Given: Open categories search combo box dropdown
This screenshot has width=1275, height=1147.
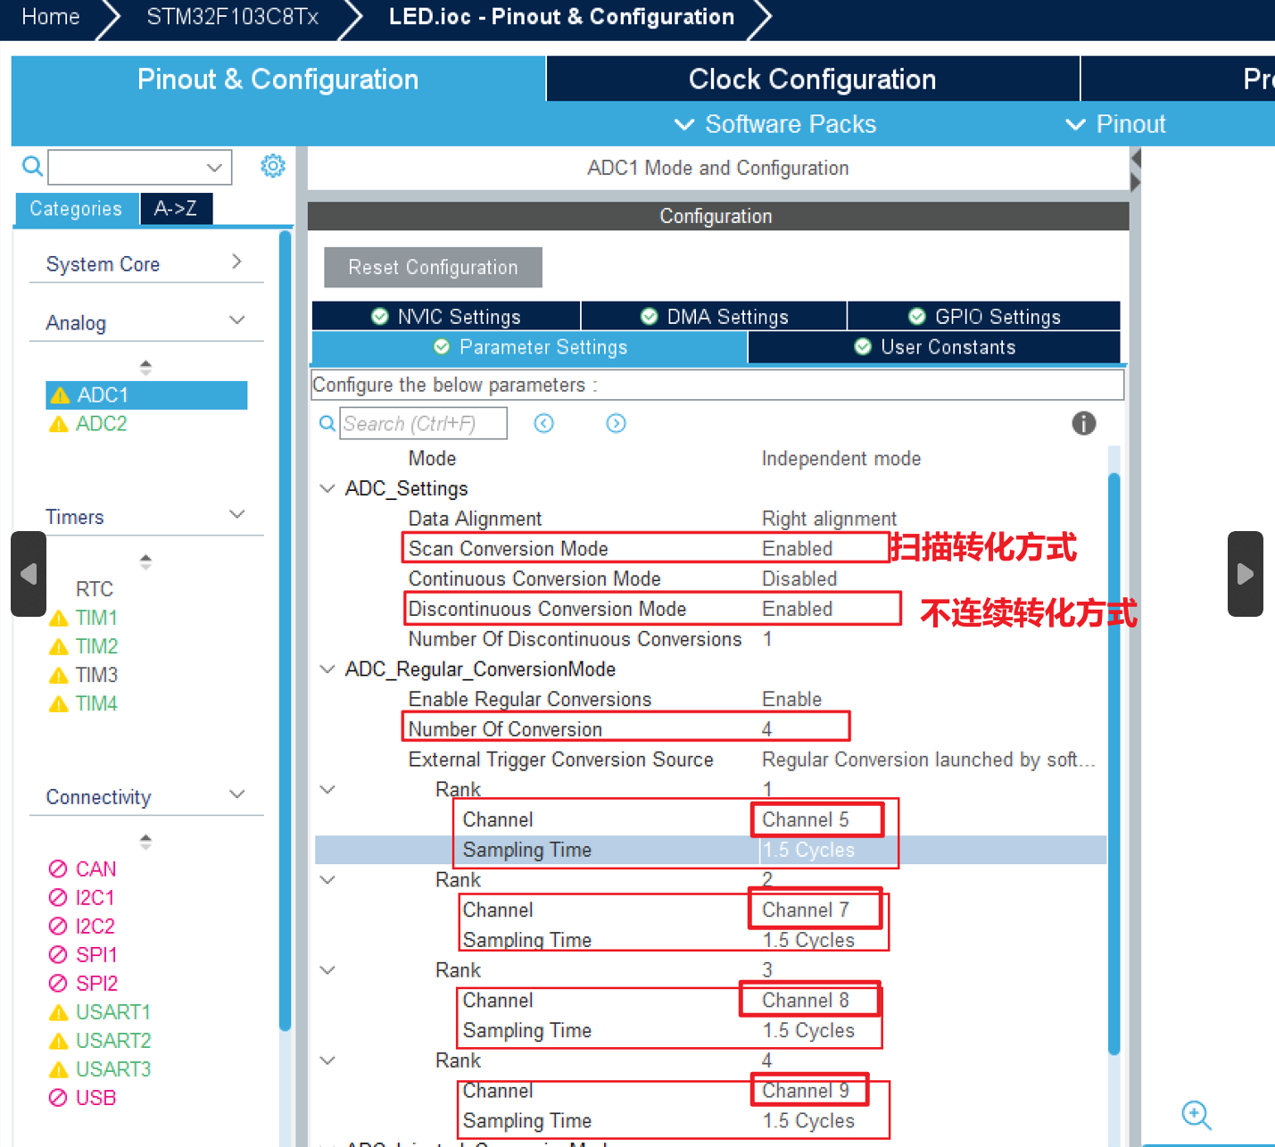Looking at the screenshot, I should (x=214, y=167).
